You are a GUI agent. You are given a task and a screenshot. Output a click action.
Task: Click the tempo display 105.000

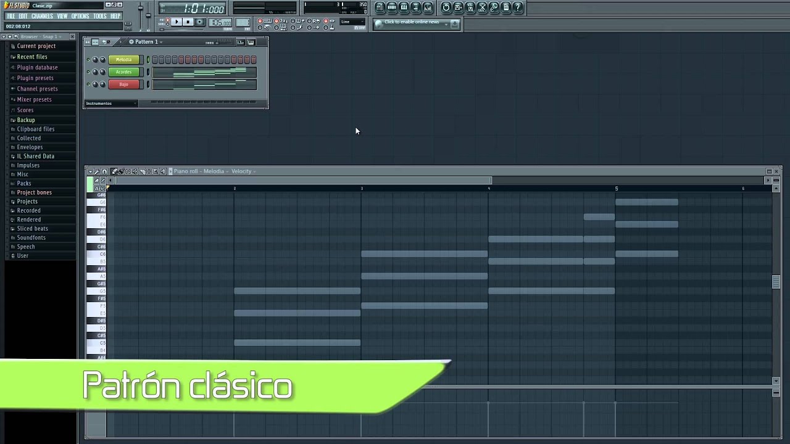click(x=220, y=22)
